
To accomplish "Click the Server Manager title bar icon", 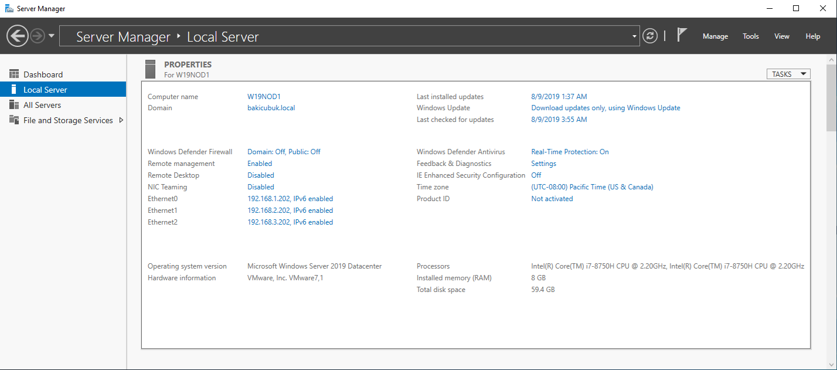I will pyautogui.click(x=9, y=8).
